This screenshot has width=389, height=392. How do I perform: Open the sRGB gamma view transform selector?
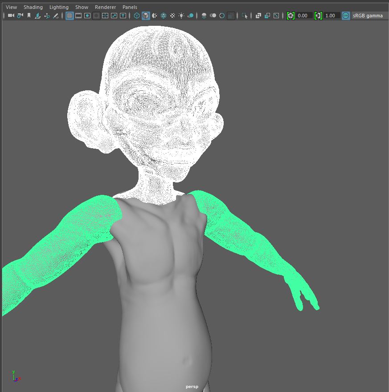[x=367, y=16]
